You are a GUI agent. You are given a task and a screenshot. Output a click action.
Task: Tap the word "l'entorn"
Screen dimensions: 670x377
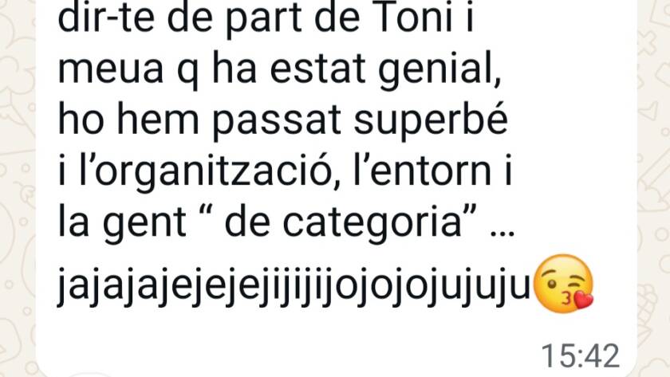pos(422,171)
